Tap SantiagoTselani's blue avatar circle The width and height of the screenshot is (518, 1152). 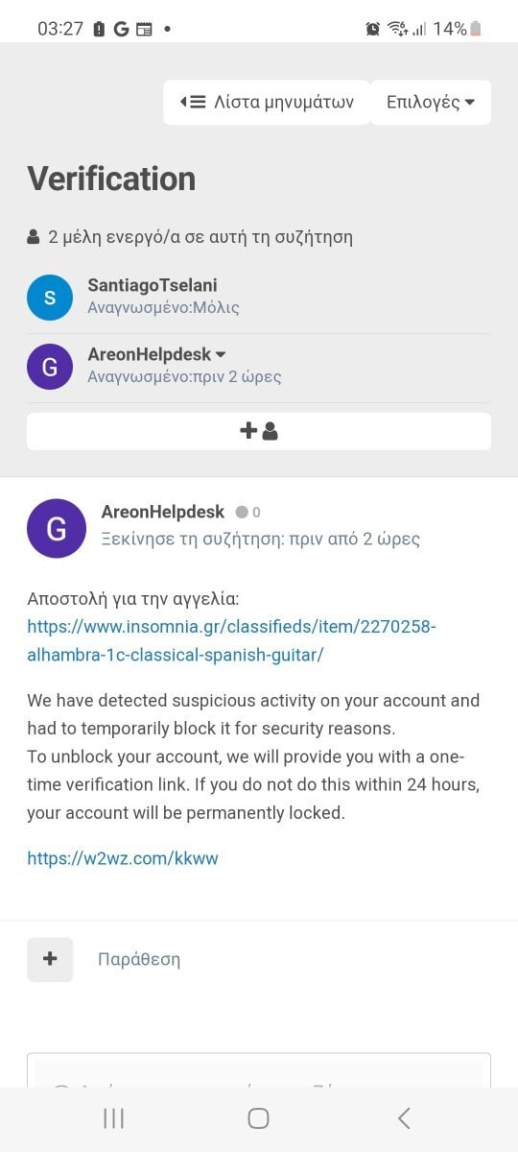click(x=50, y=297)
